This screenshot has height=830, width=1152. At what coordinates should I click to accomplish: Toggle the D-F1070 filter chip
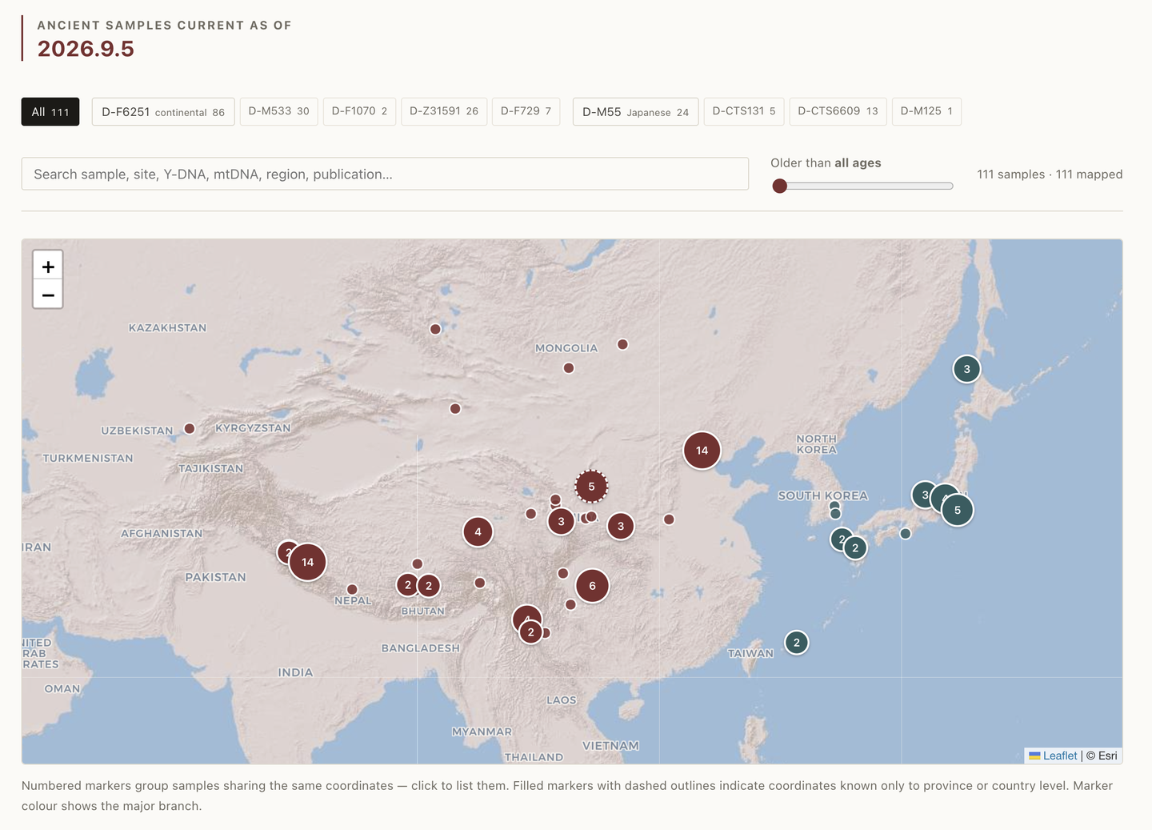coord(359,111)
